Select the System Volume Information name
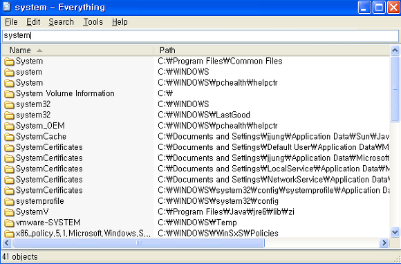401x264 pixels. pos(65,93)
